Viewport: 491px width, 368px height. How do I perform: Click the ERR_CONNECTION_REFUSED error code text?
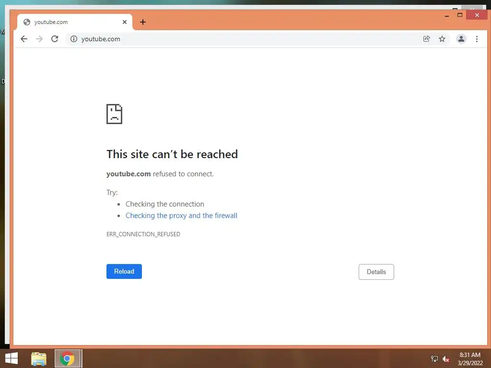[x=143, y=234]
